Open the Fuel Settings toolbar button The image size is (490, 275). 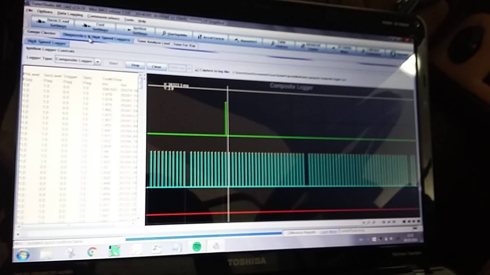(x=95, y=27)
